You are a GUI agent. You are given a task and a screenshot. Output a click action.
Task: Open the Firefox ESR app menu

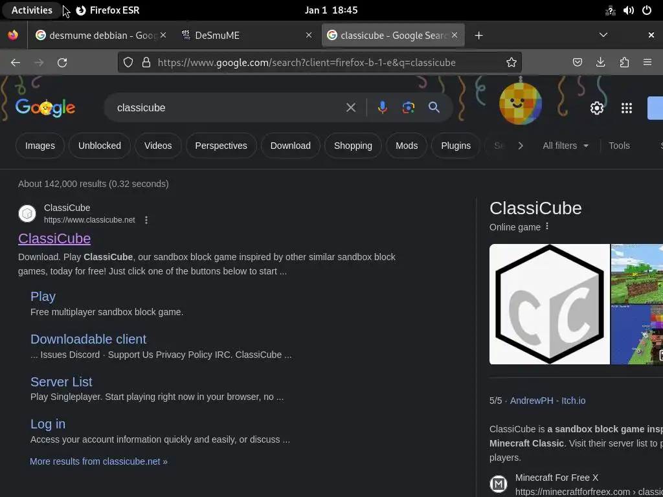coord(108,10)
